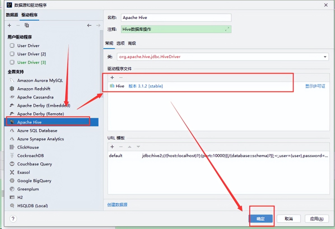The width and height of the screenshot is (335, 229).
Task: Click the 确定 button
Action: pos(261,219)
